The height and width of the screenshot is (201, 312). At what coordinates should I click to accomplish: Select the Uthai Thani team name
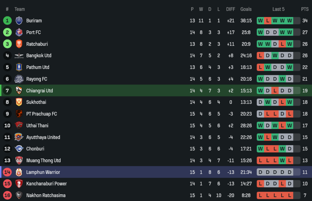37,125
